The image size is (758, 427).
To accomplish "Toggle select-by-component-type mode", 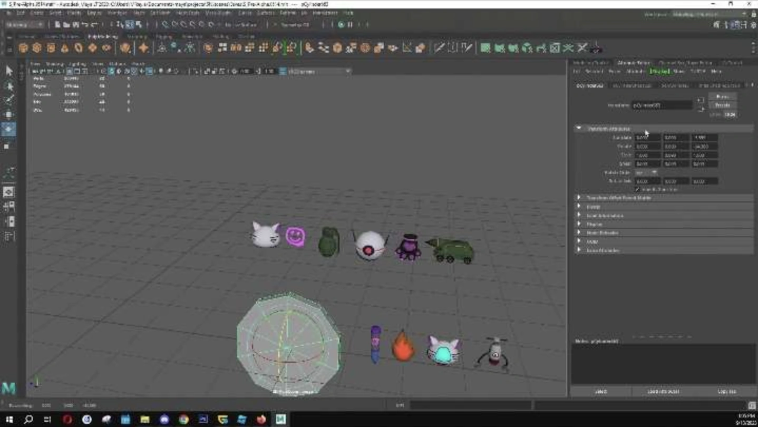I will pyautogui.click(x=138, y=24).
